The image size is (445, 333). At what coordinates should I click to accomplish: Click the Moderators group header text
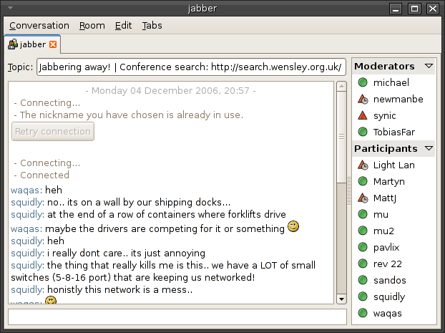point(384,66)
